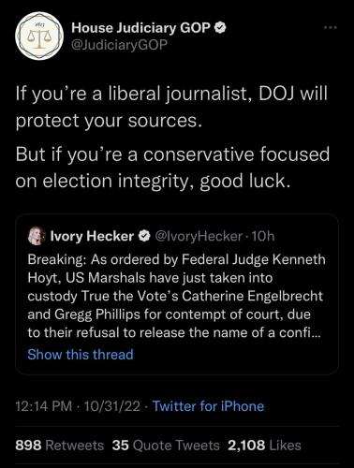This screenshot has height=468, width=354.
Task: Click the 10/31/22 tweet date
Action: (112, 406)
